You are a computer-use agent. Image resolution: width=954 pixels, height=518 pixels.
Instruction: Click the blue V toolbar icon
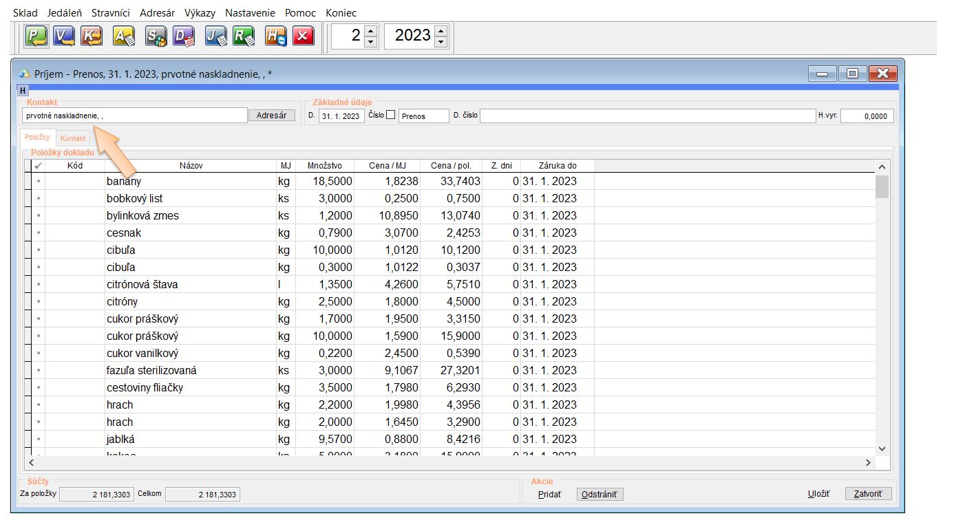[x=63, y=36]
